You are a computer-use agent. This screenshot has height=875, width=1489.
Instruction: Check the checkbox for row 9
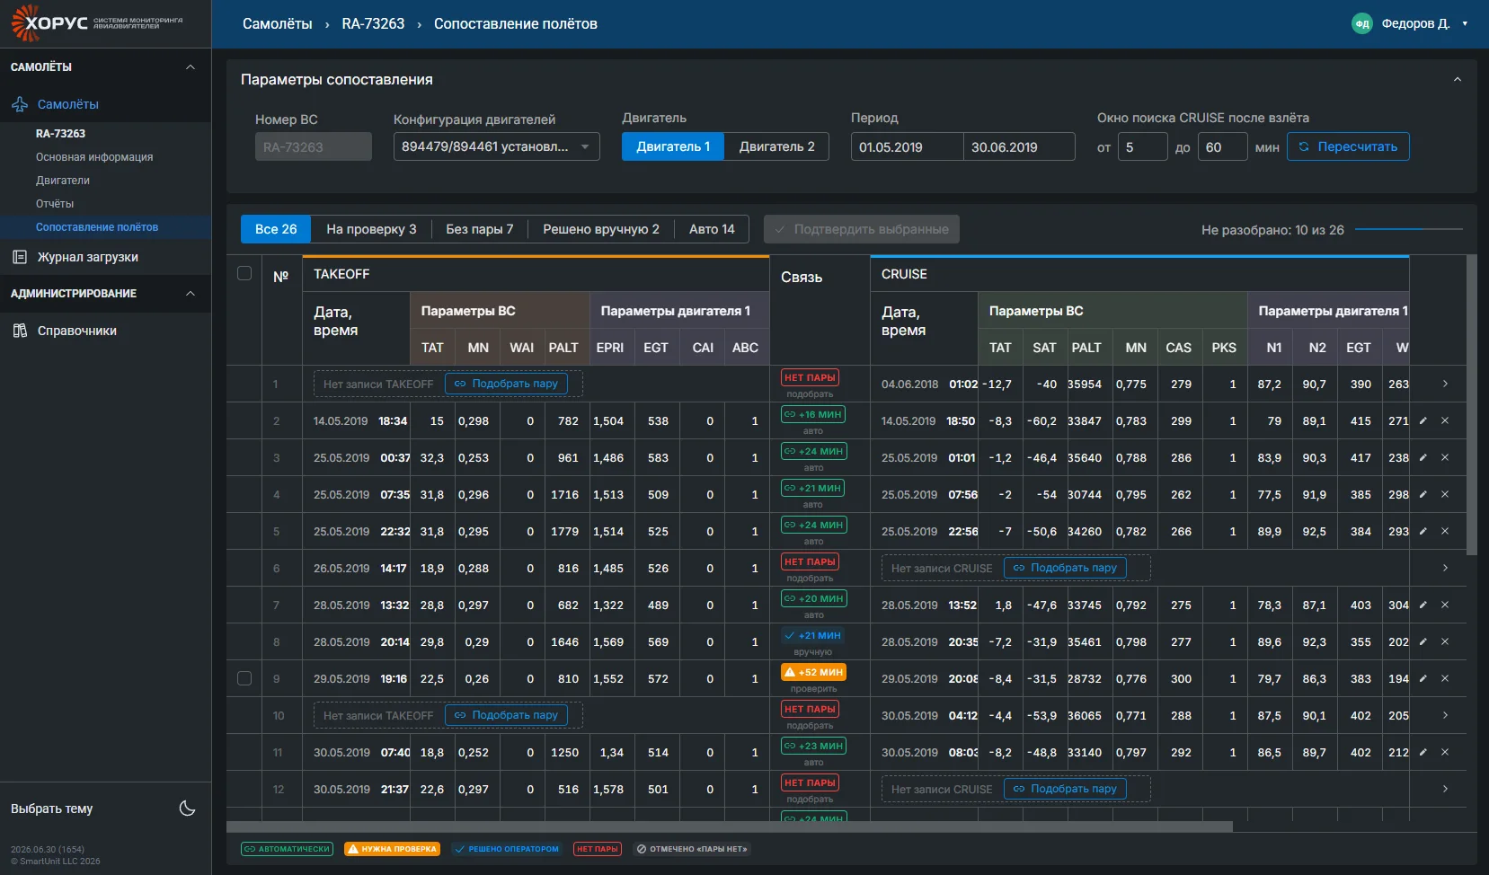pos(244,678)
